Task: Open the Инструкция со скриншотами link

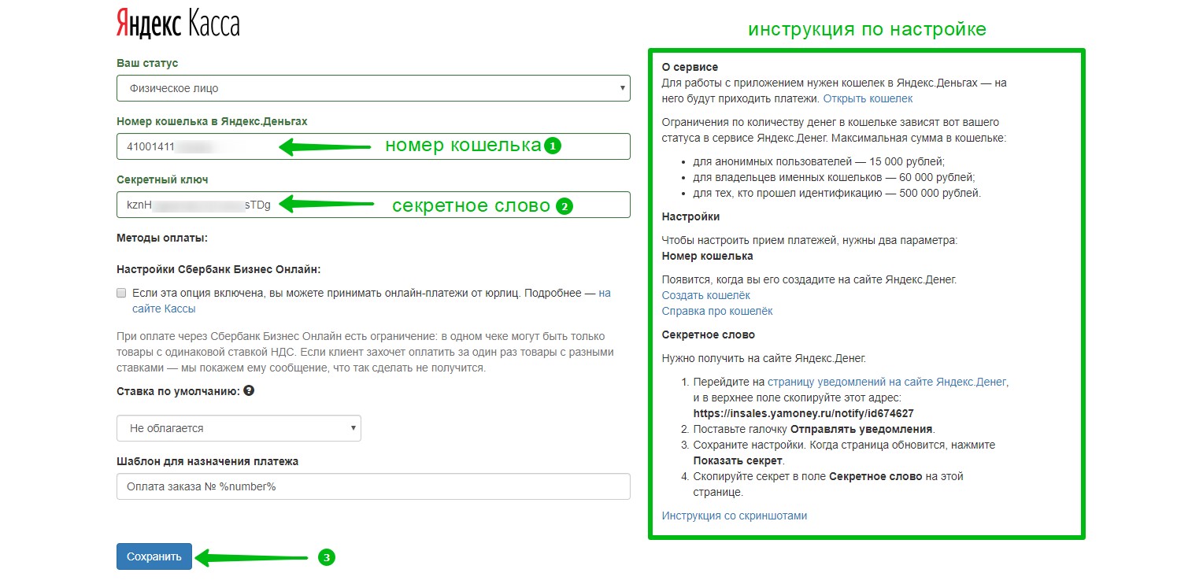Action: (x=735, y=516)
